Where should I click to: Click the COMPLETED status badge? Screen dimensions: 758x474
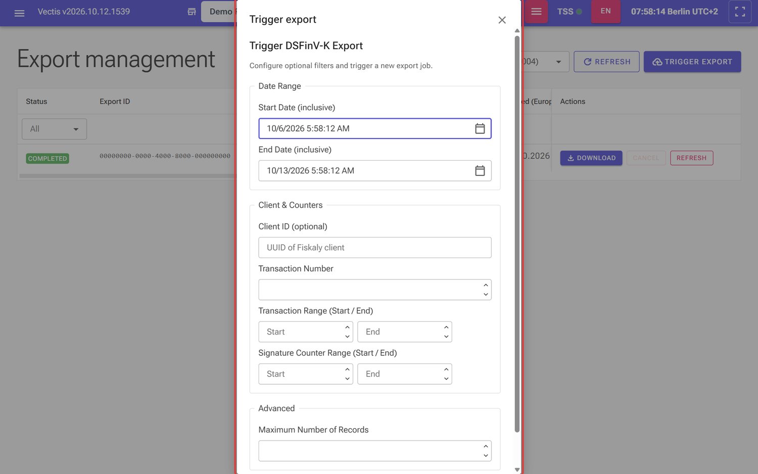click(x=48, y=159)
